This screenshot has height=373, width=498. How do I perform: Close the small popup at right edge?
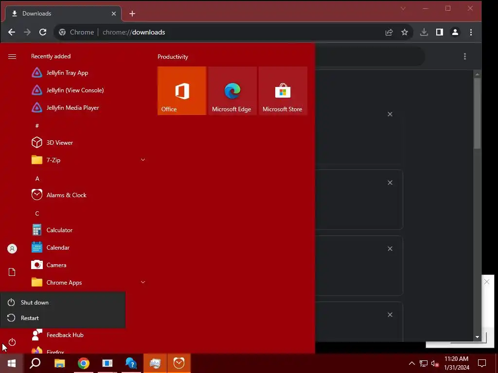486,282
